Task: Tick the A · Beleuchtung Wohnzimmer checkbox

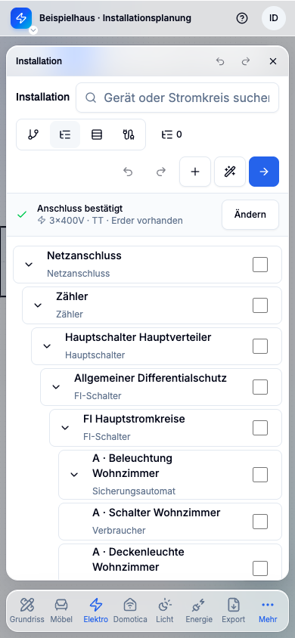Action: [x=260, y=475]
